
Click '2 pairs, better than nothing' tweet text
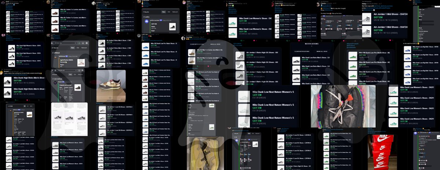point(22,73)
